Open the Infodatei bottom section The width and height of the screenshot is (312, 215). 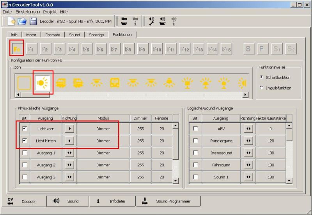click(x=112, y=201)
